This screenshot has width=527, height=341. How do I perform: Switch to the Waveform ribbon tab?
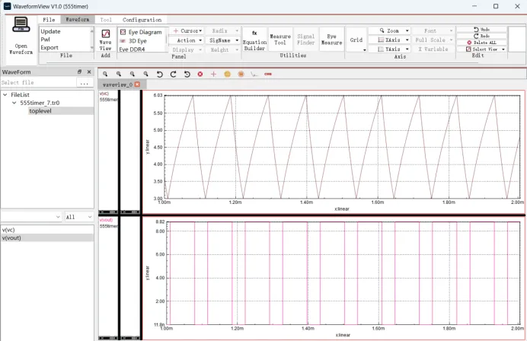[78, 20]
